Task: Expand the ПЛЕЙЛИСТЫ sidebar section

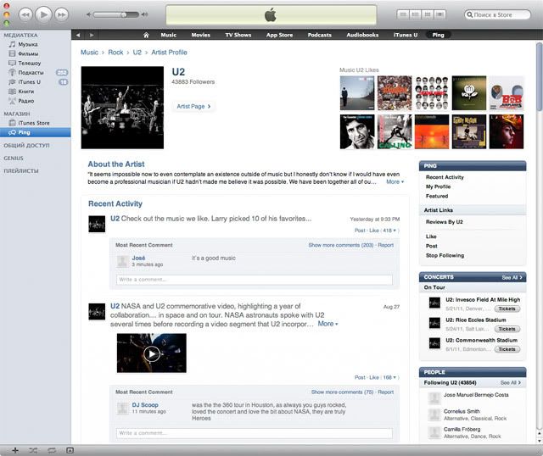Action: [x=21, y=171]
